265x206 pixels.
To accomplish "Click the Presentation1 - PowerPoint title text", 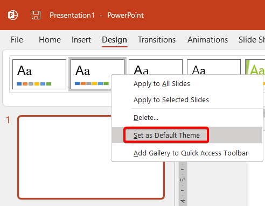I will [96, 15].
